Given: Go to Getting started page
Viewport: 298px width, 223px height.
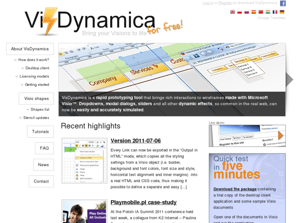Looking at the screenshot, I should point(37,85).
